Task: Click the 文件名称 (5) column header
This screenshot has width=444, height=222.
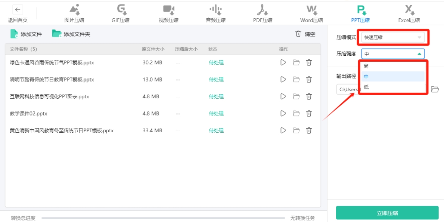Action: click(23, 49)
